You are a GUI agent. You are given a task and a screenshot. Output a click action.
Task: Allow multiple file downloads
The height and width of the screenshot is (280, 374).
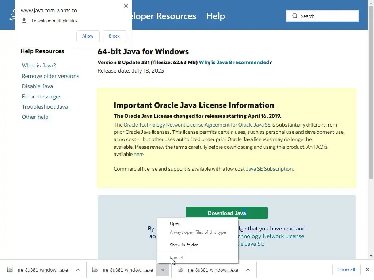(x=88, y=36)
